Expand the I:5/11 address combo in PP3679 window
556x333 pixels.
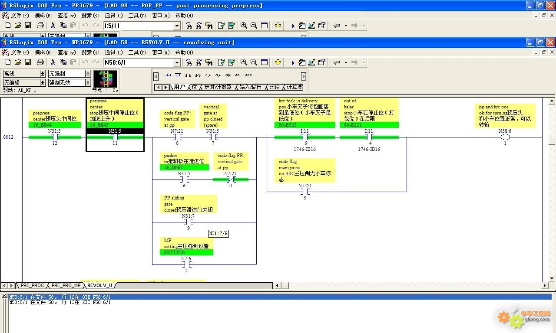(177, 26)
